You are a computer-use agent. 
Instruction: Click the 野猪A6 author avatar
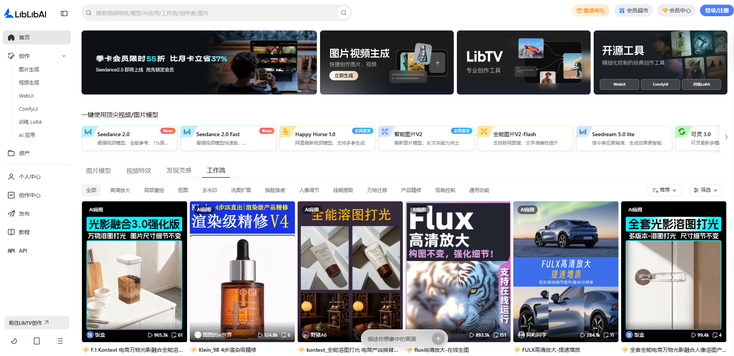point(306,335)
